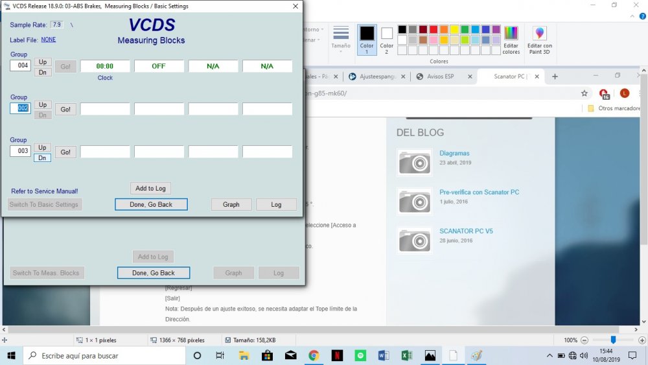Click the Sample Rate 7.9 value

(56, 25)
